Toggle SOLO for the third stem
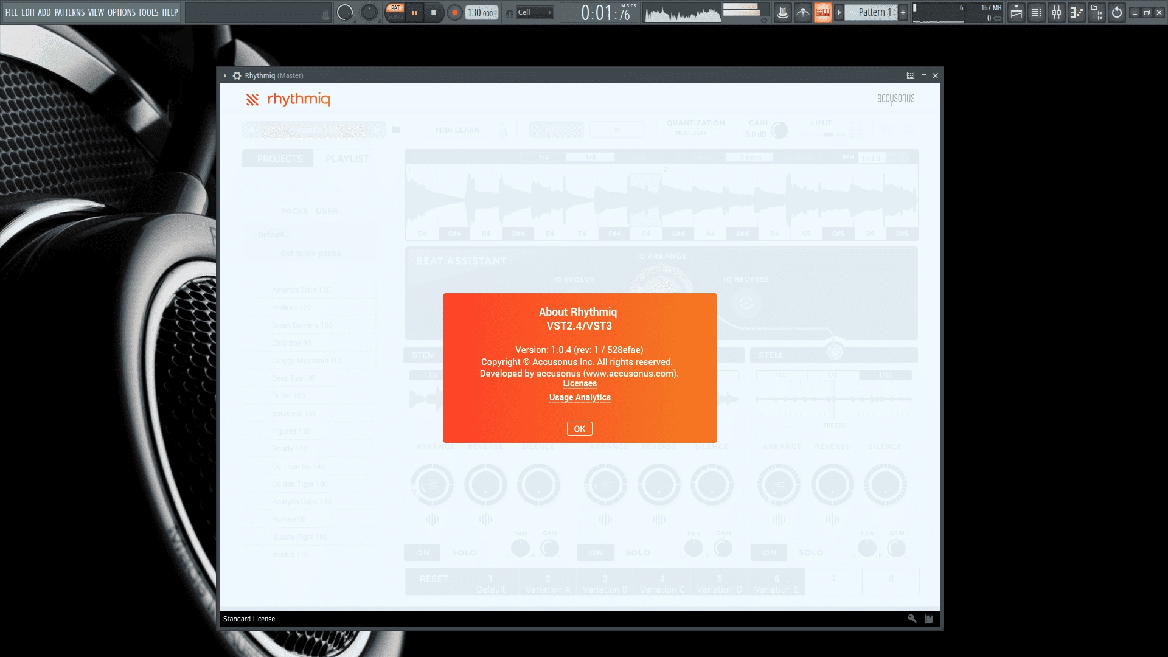The width and height of the screenshot is (1168, 657). click(810, 553)
